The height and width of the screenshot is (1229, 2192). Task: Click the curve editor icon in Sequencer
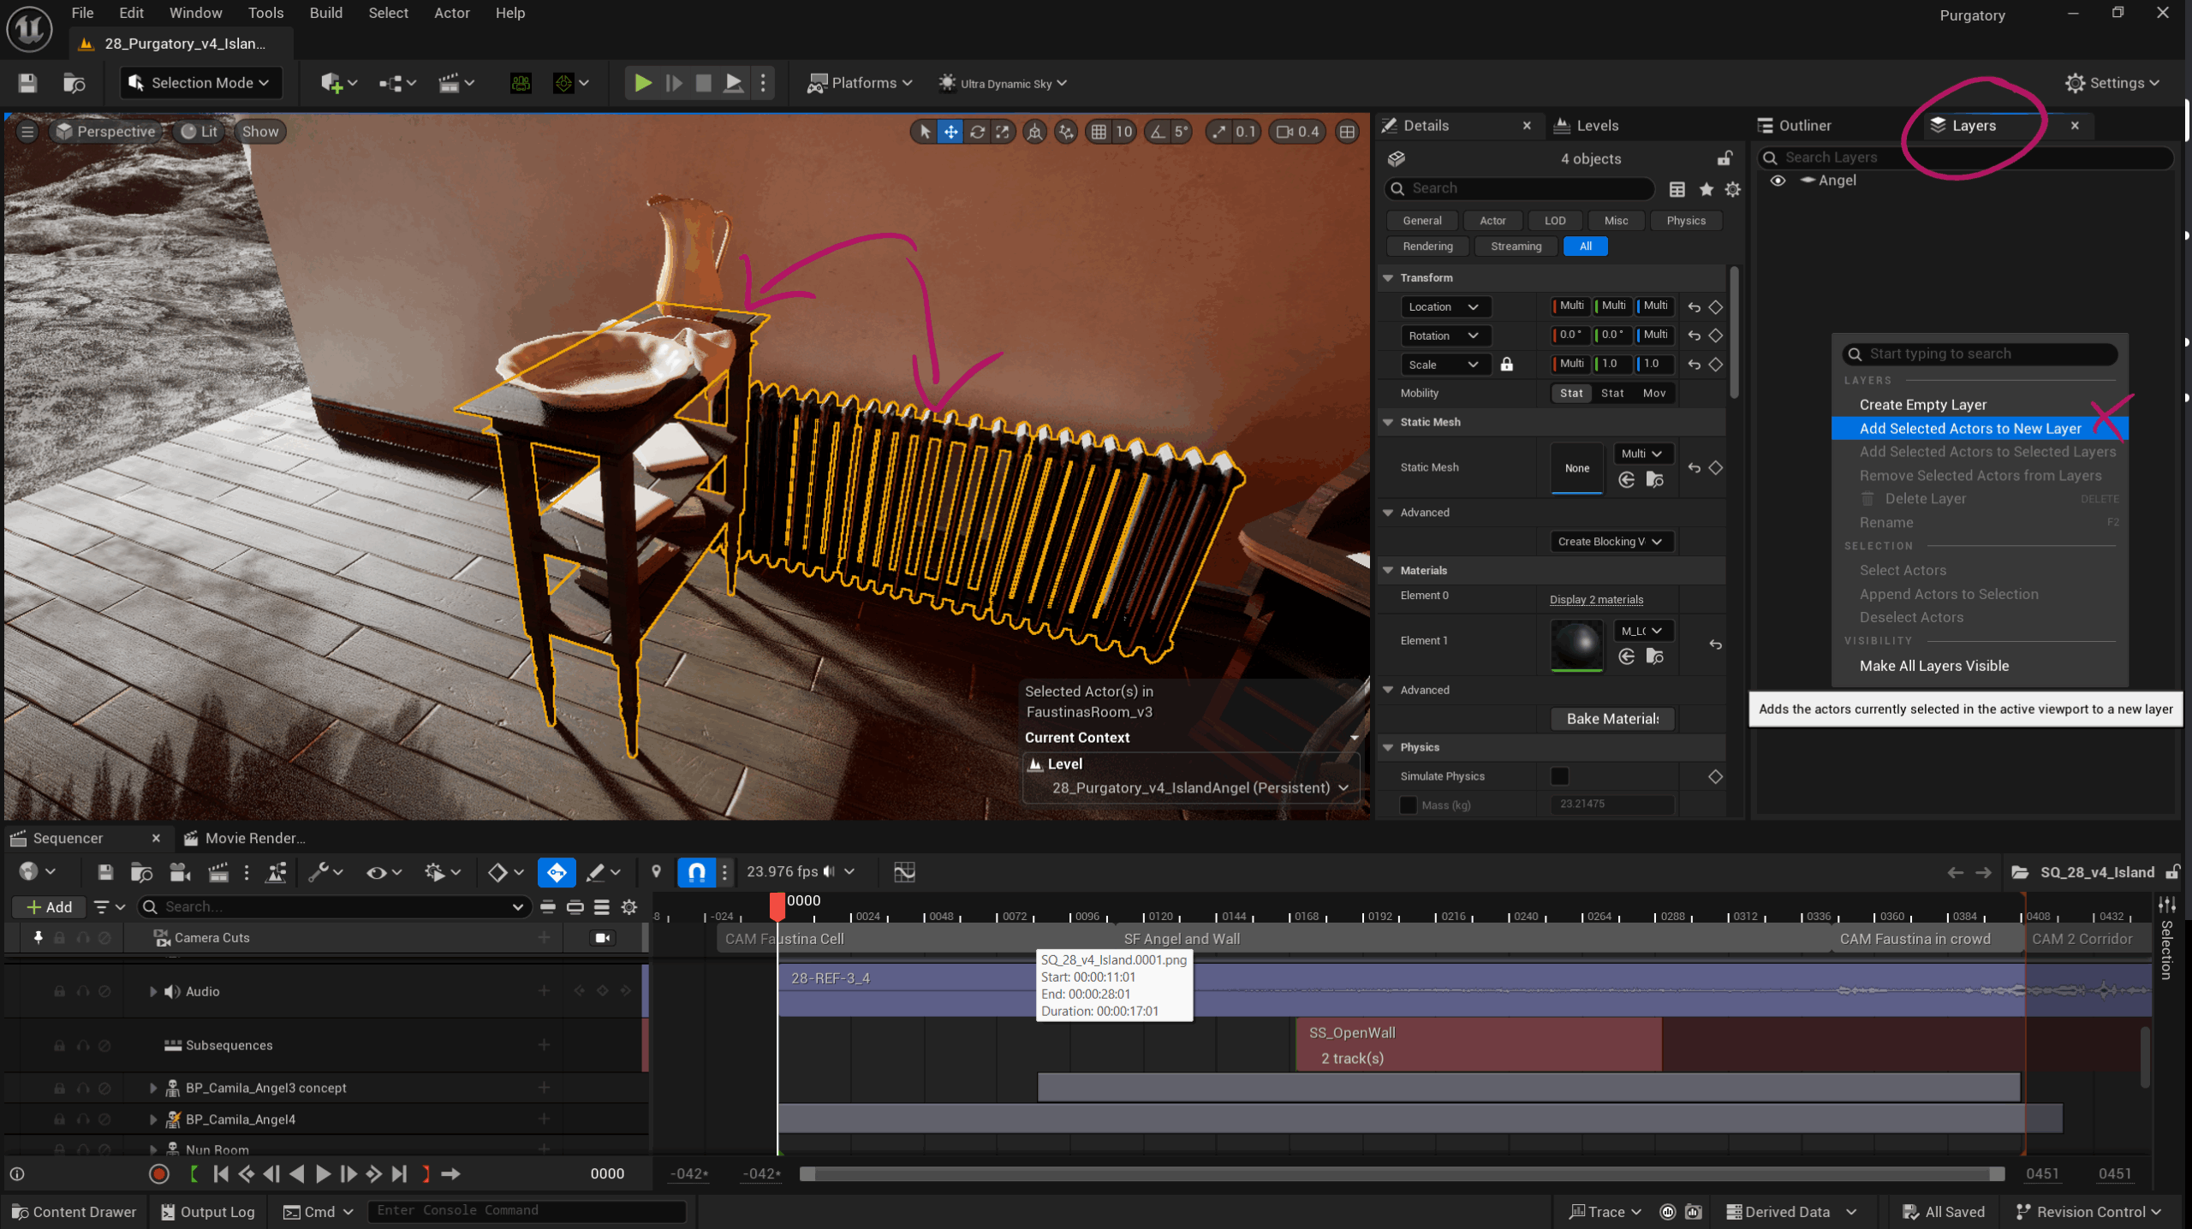[x=904, y=872]
